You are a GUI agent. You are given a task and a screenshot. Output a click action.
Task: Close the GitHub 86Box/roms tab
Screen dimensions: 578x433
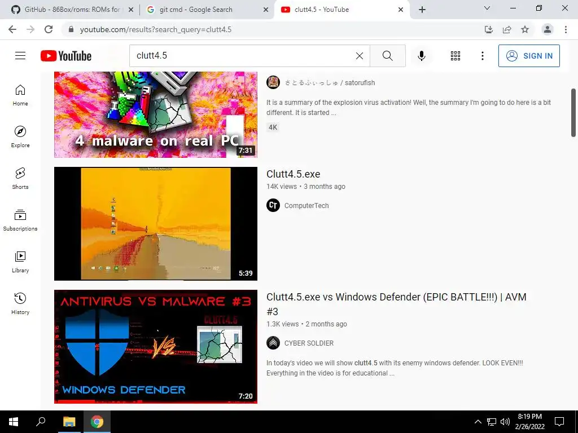pos(131,10)
